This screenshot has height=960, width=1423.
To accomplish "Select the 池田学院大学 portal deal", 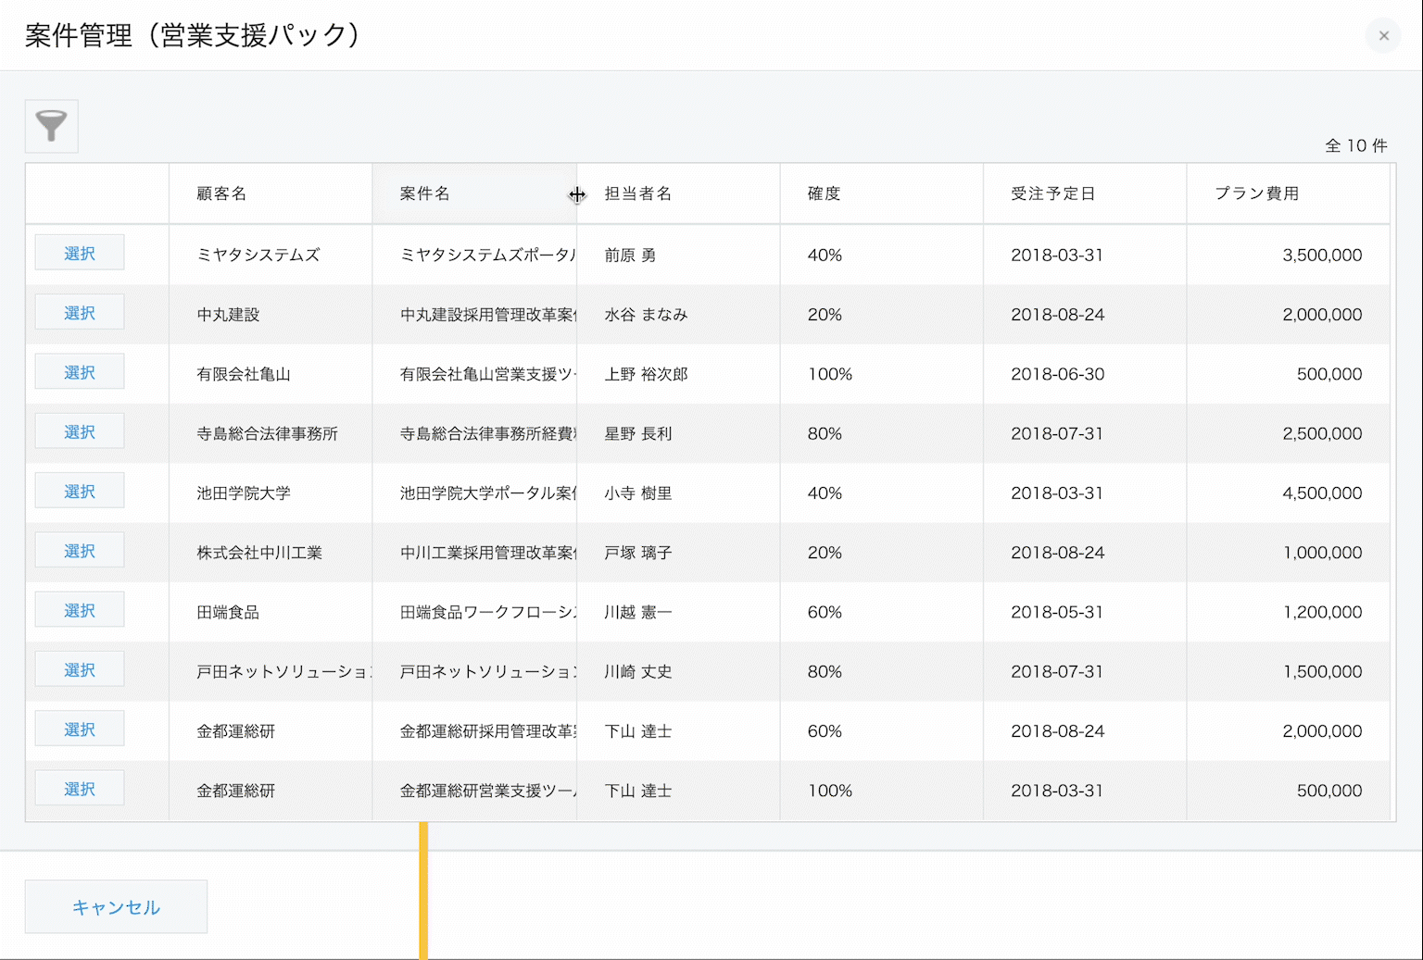I will 79,490.
